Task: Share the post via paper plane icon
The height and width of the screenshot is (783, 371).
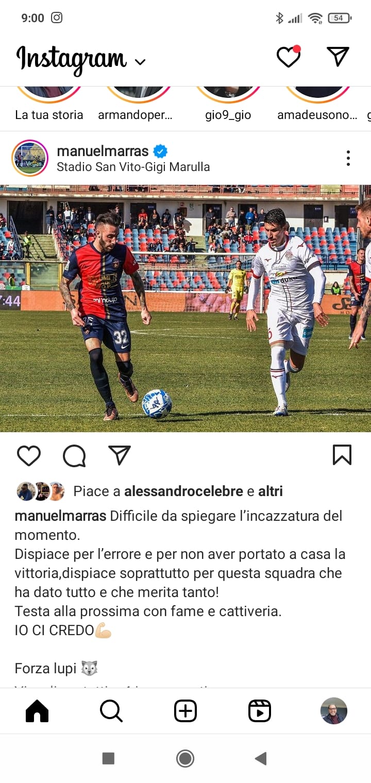Action: tap(120, 455)
